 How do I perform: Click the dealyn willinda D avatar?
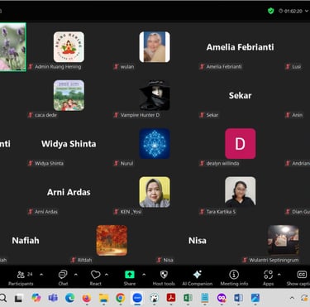tap(241, 143)
